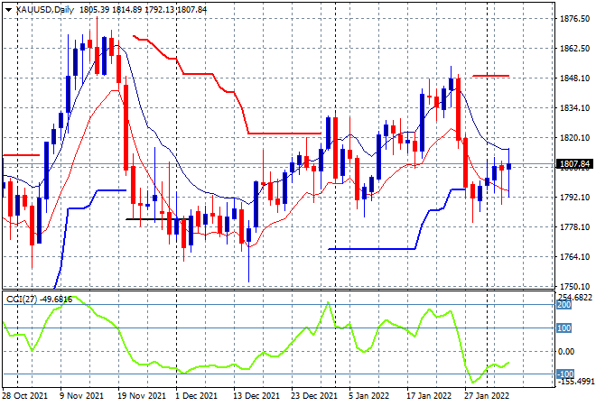Click the red resistance line near 1822

click(284, 134)
